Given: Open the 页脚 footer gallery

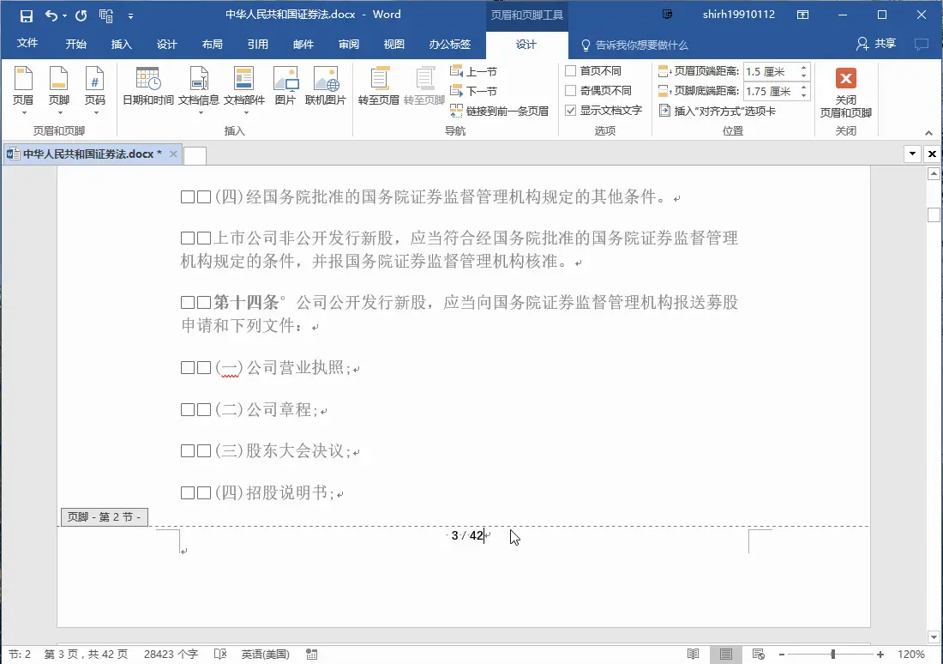Looking at the screenshot, I should [x=59, y=91].
